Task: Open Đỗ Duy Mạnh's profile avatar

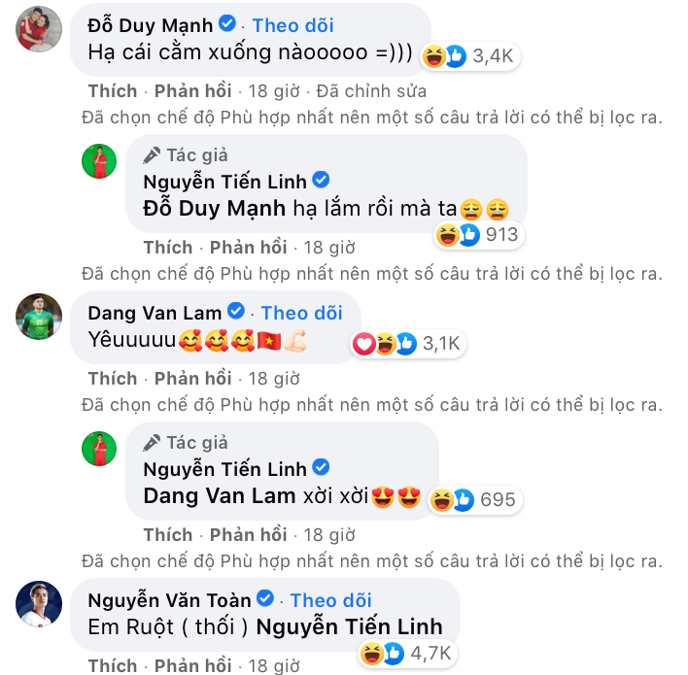Action: pyautogui.click(x=39, y=29)
